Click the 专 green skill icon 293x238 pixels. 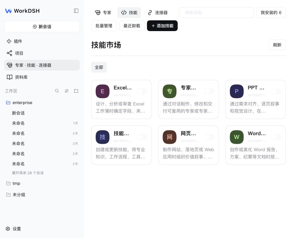pos(169,91)
